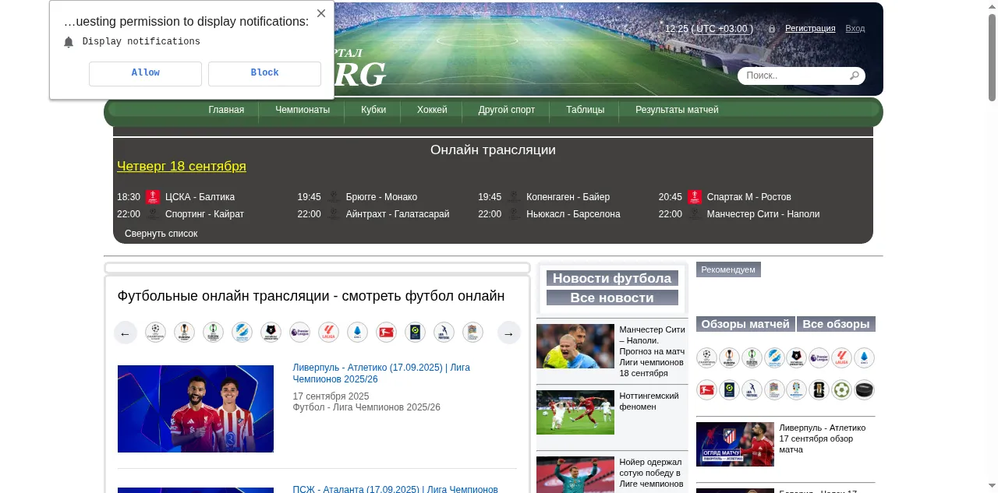The height and width of the screenshot is (493, 998).
Task: Open the Вход login link
Action: (855, 28)
